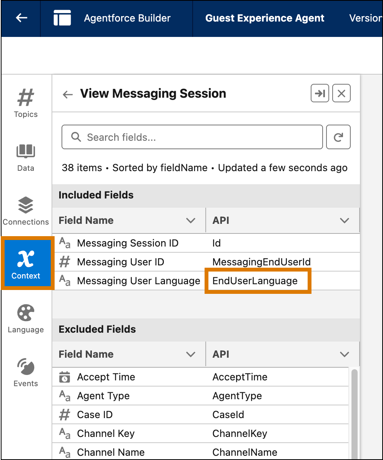The width and height of the screenshot is (383, 460).
Task: Click Accept Time calendar icon
Action: (x=65, y=377)
